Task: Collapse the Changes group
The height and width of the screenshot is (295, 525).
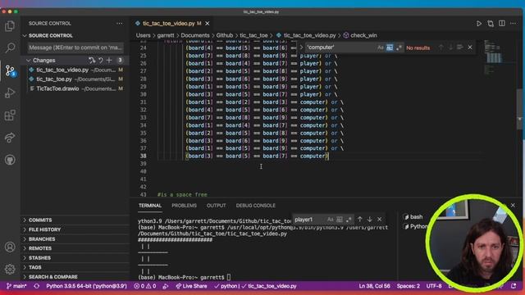Action: [x=43, y=60]
